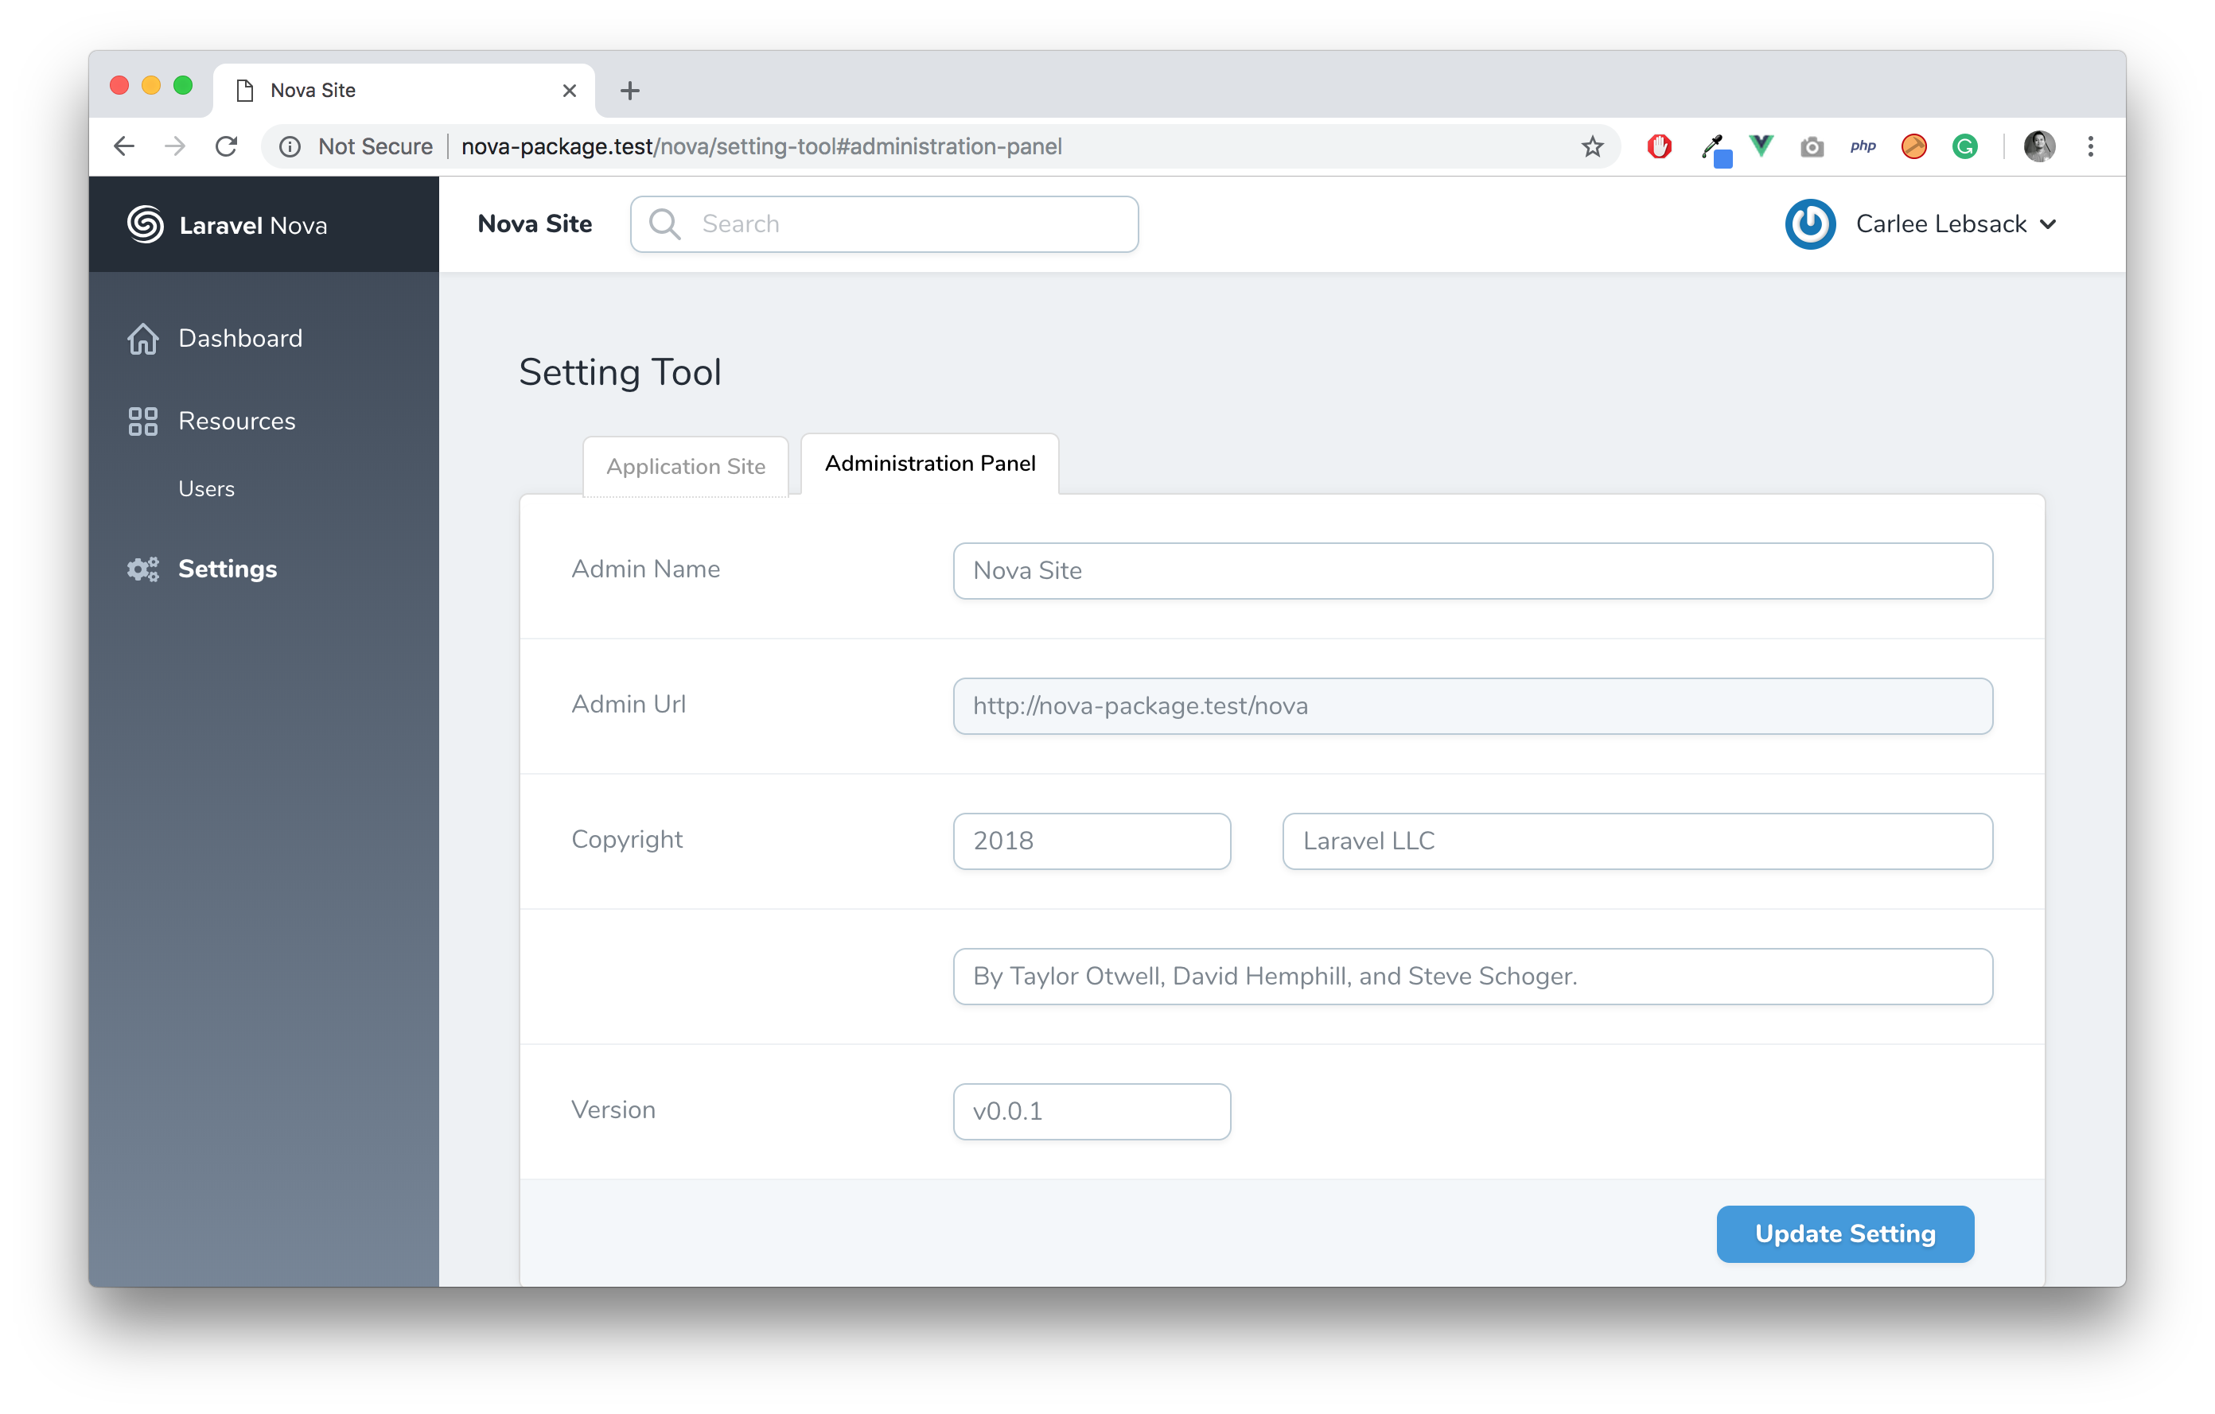The height and width of the screenshot is (1414, 2215).
Task: Open the Users sidebar link
Action: (206, 489)
